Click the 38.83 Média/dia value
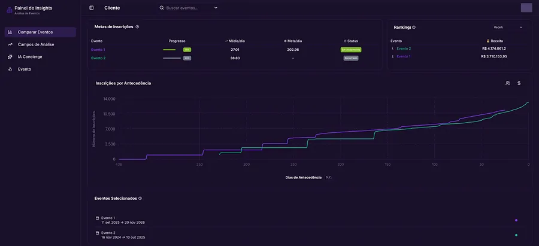This screenshot has width=539, height=246. tap(235, 58)
